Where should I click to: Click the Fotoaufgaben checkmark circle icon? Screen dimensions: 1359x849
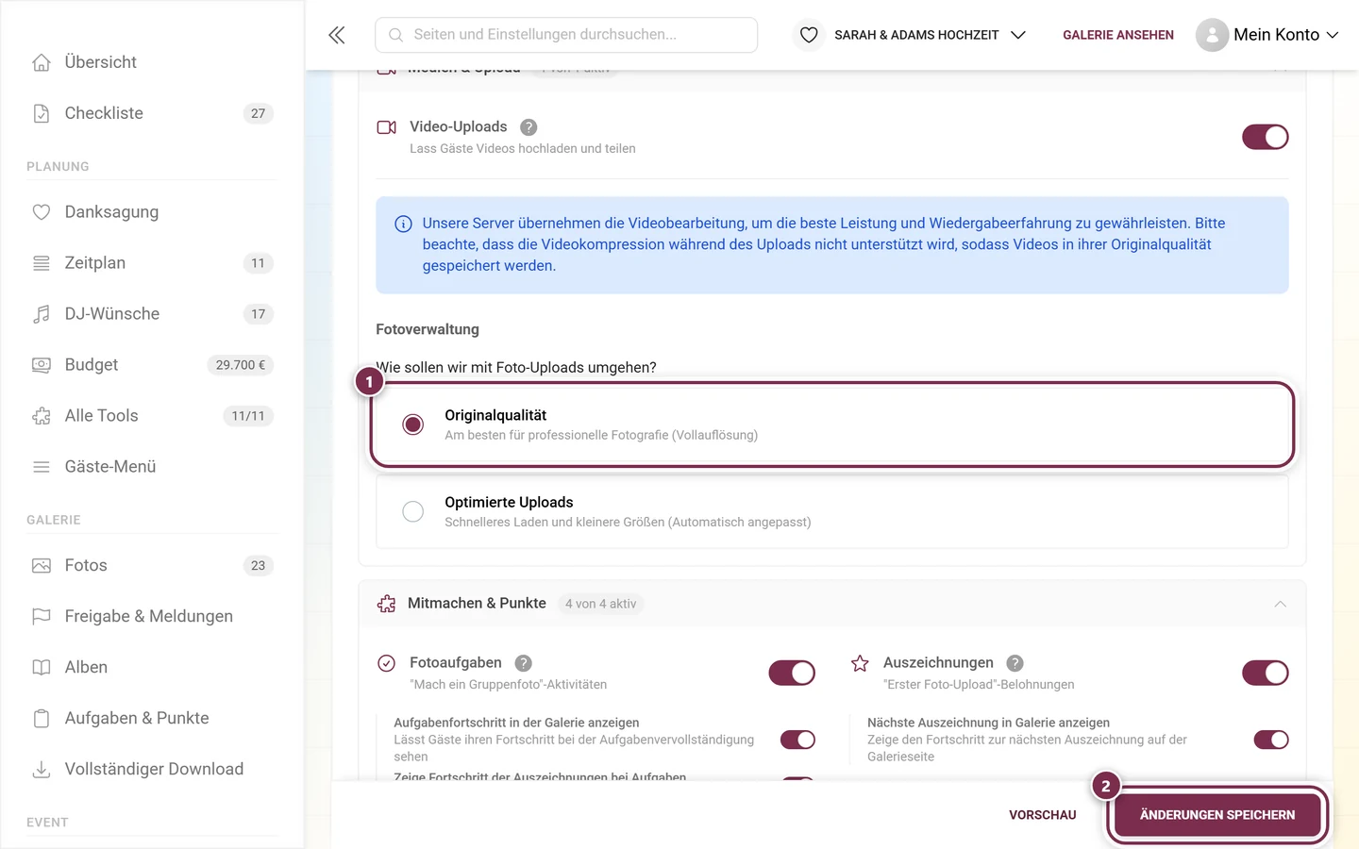387,663
